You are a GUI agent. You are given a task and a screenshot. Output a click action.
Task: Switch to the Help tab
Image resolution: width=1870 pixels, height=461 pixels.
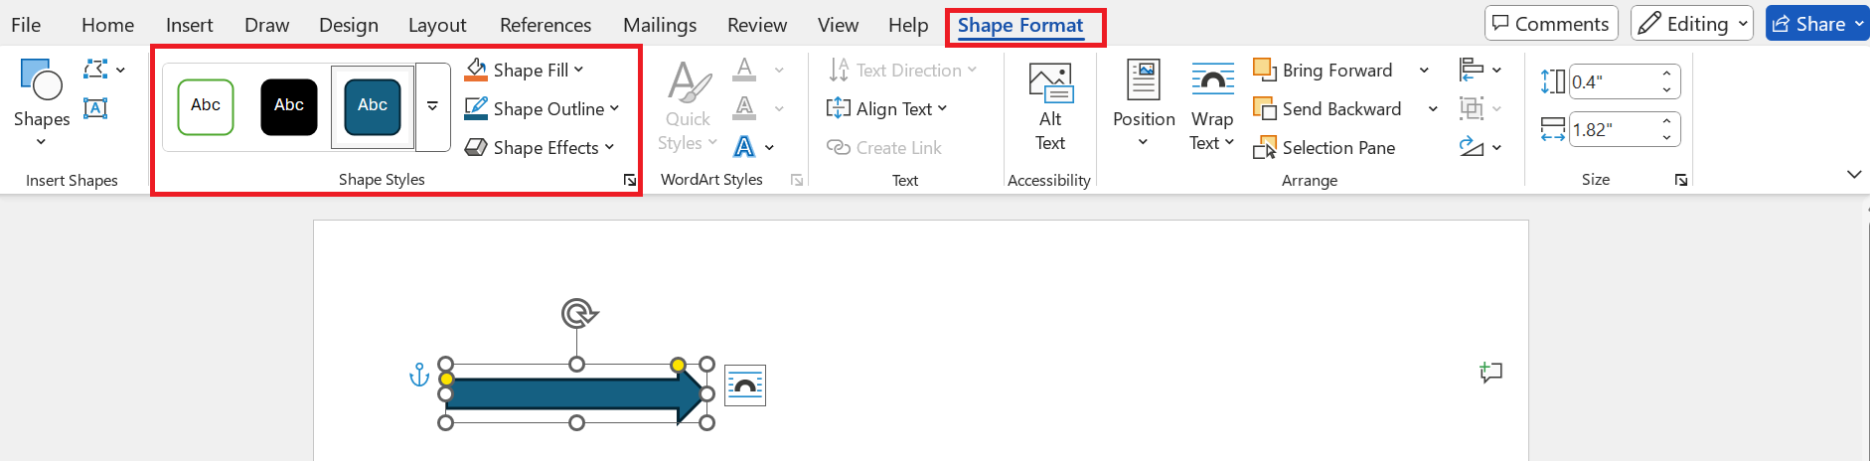tap(908, 25)
